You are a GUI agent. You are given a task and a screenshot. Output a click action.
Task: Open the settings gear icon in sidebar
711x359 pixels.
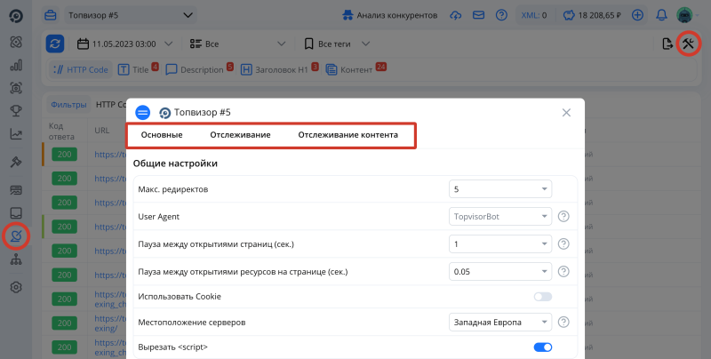tap(16, 287)
